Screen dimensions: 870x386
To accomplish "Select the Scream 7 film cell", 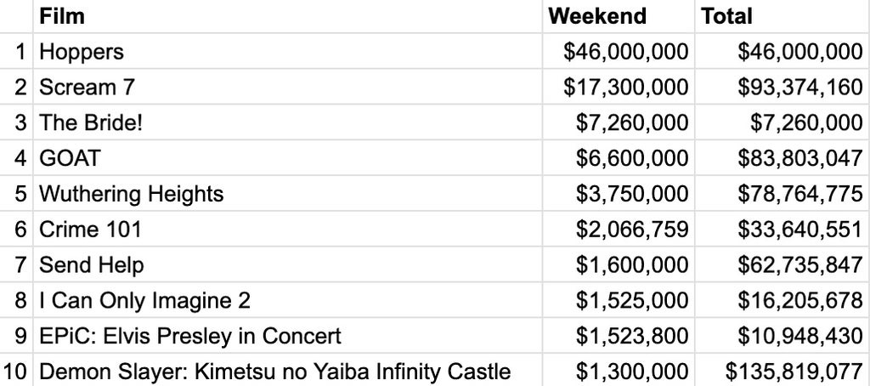I will pyautogui.click(x=287, y=87).
